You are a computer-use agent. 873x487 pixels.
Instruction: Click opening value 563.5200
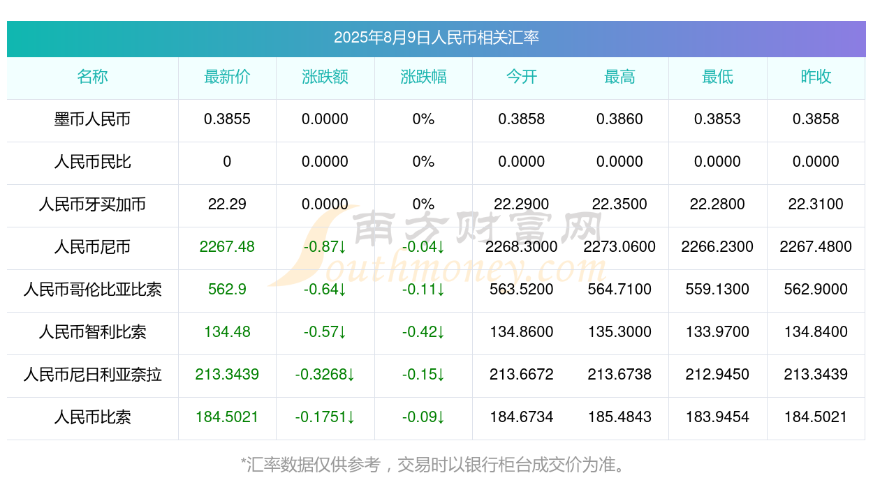[x=521, y=290]
